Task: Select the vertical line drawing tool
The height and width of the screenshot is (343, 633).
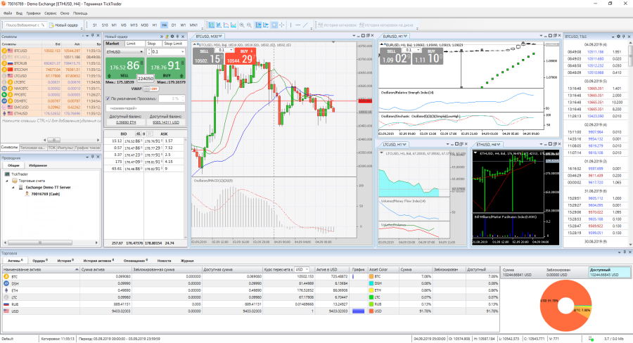Action: (290, 25)
